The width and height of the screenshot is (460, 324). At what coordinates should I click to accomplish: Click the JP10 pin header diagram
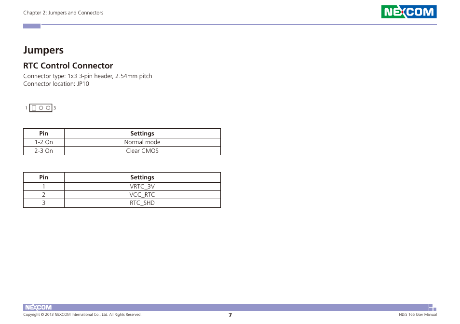pyautogui.click(x=41, y=108)
